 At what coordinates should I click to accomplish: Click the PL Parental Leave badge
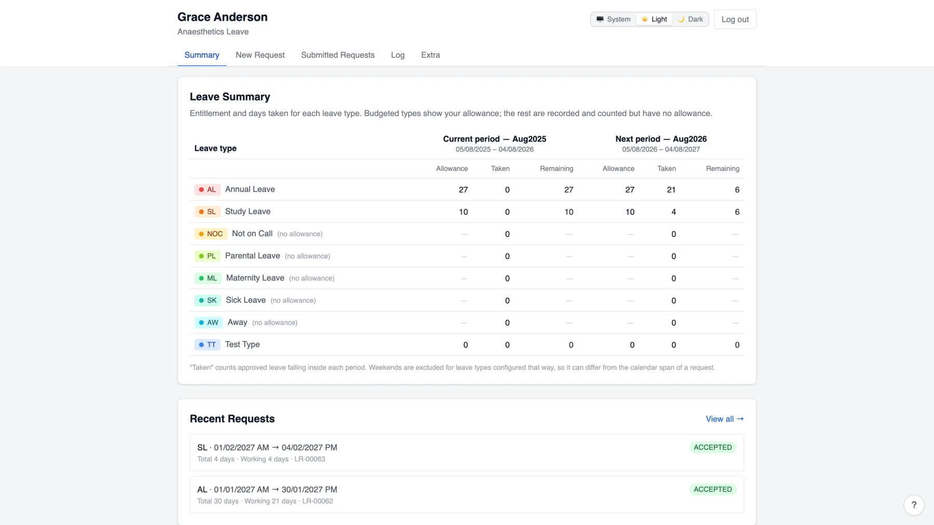208,256
